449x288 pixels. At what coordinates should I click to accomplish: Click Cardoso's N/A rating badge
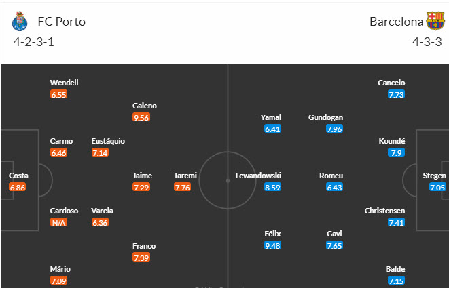[59, 222]
